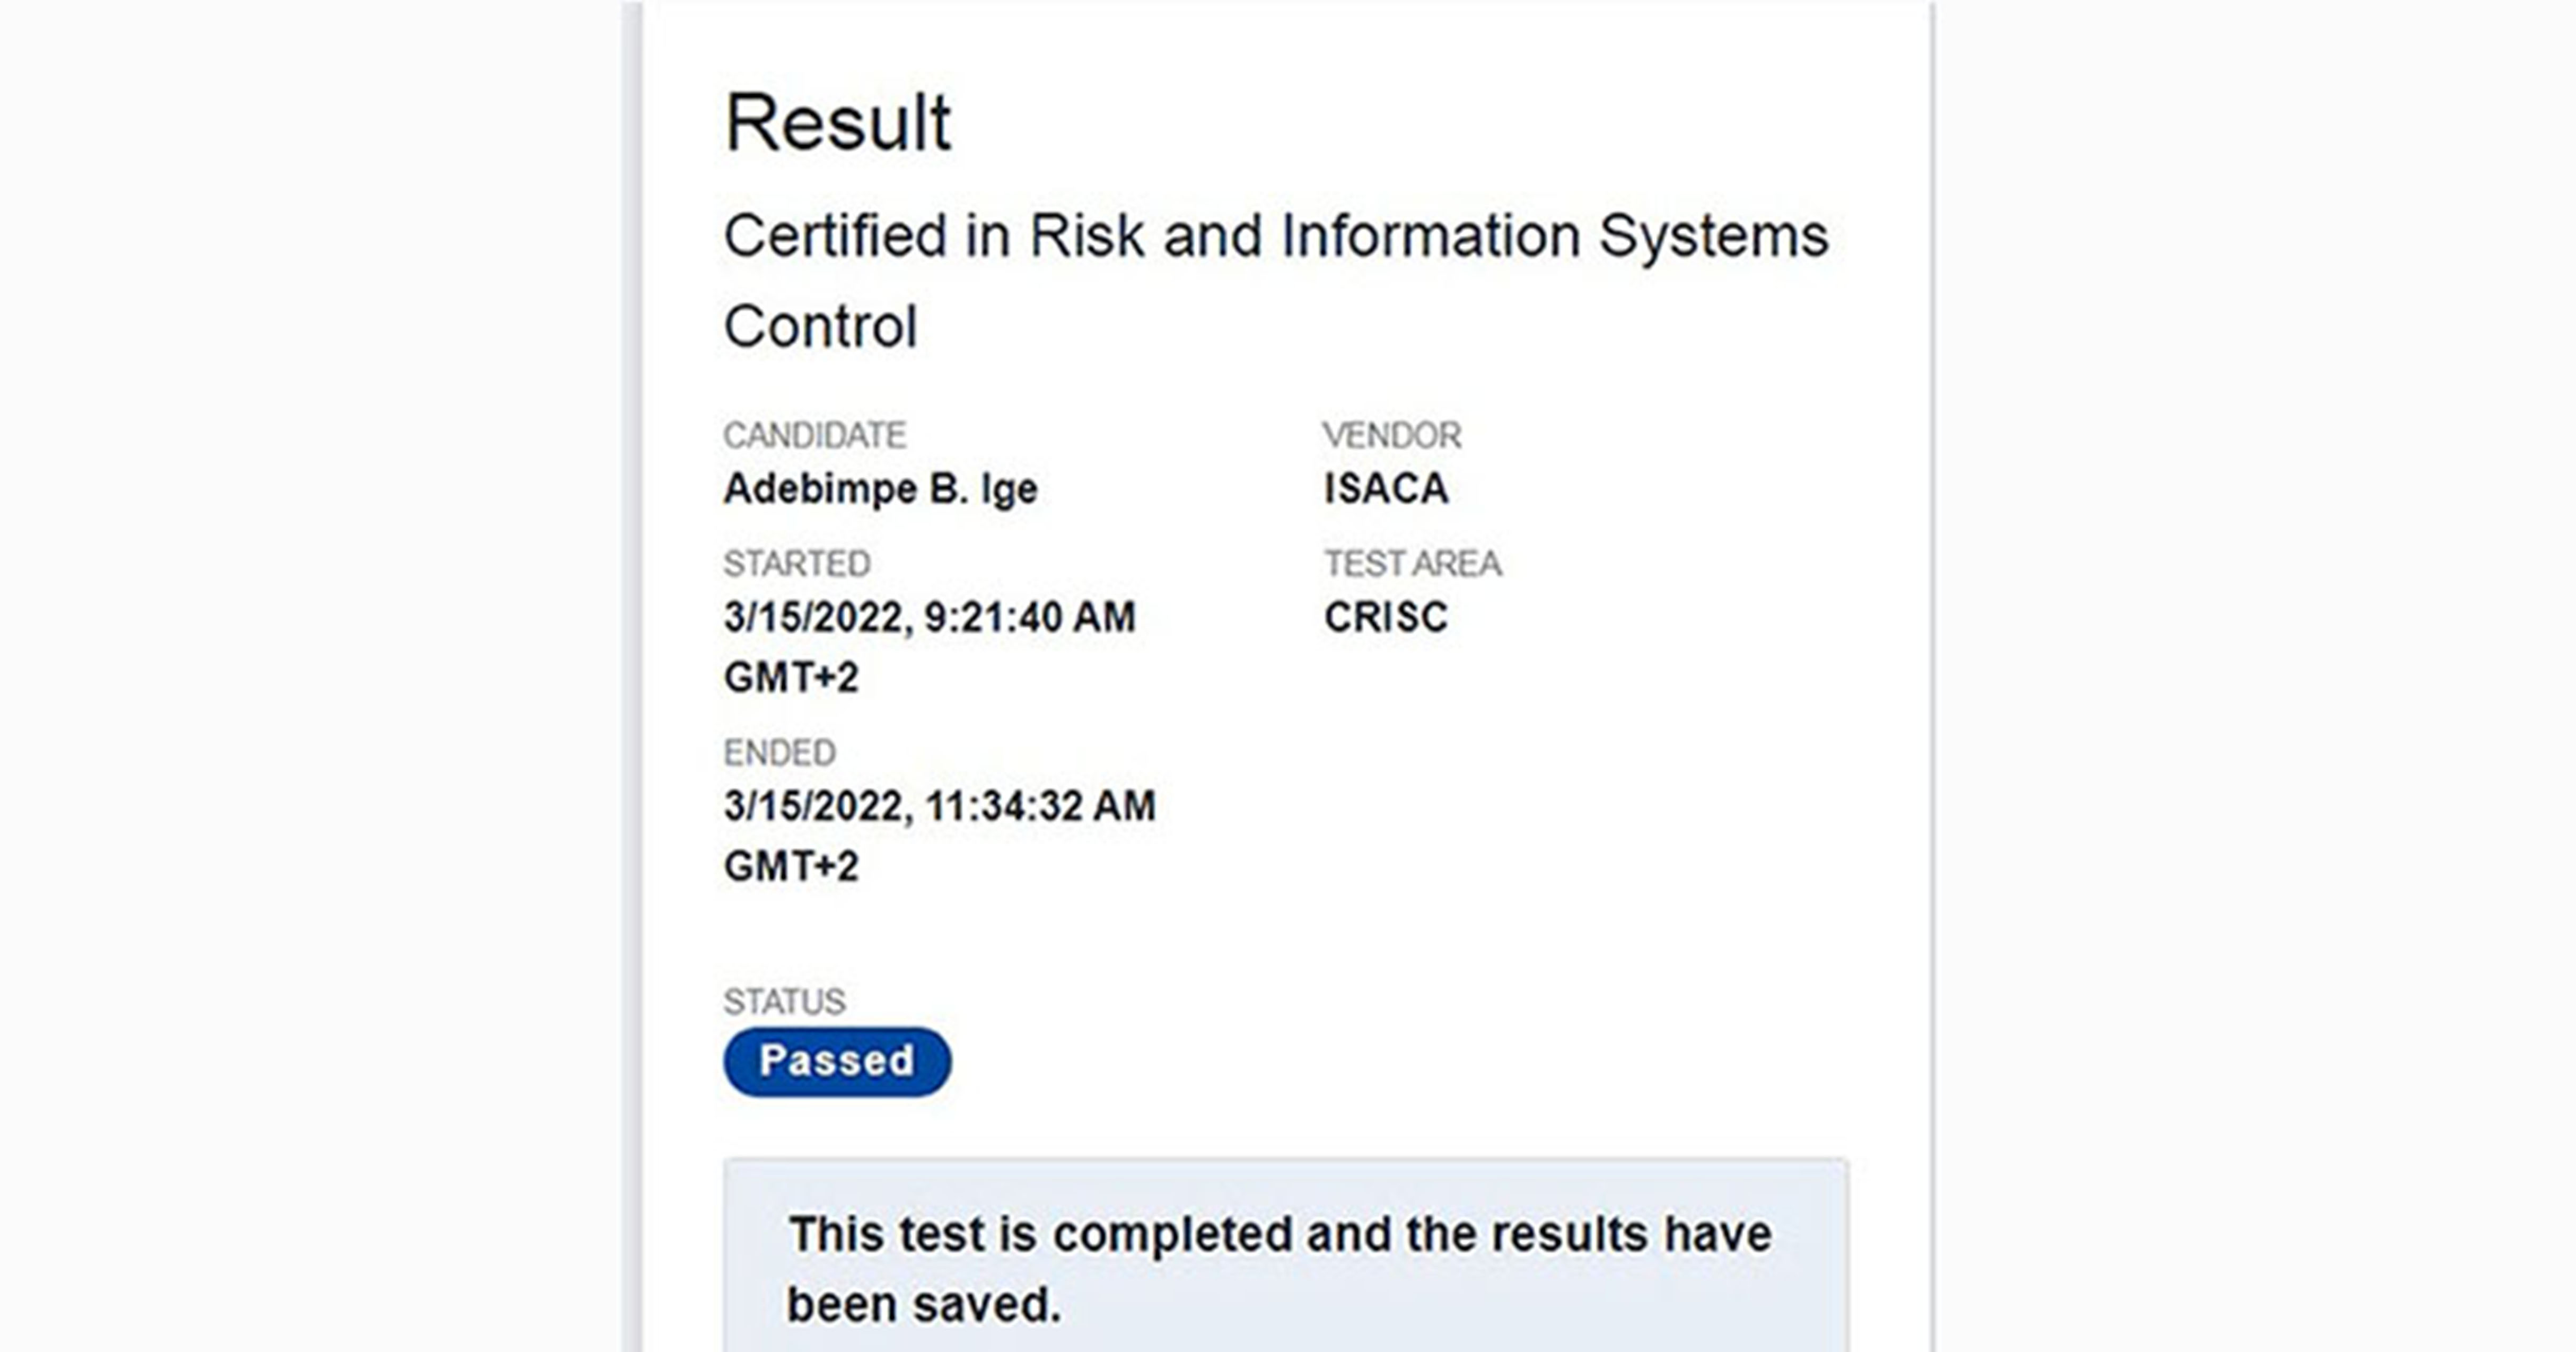Click the STARTED label
The width and height of the screenshot is (2576, 1352).
[x=797, y=564]
